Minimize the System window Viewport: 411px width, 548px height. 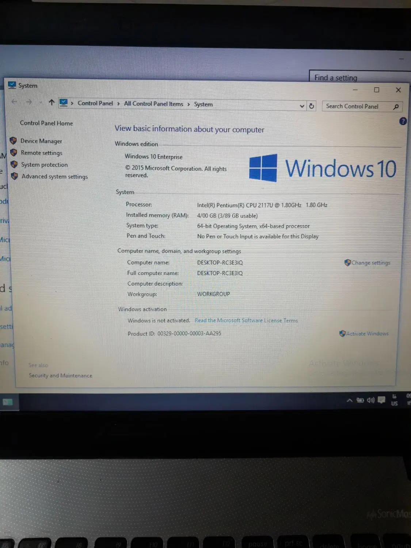coord(355,89)
